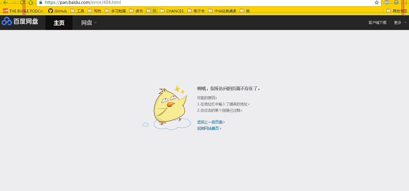This screenshot has height=191, width=409.
Task: Open the 其他书签 bookmarks folder
Action: [x=397, y=11]
